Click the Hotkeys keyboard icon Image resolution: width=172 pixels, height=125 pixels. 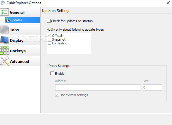[x=5, y=50]
